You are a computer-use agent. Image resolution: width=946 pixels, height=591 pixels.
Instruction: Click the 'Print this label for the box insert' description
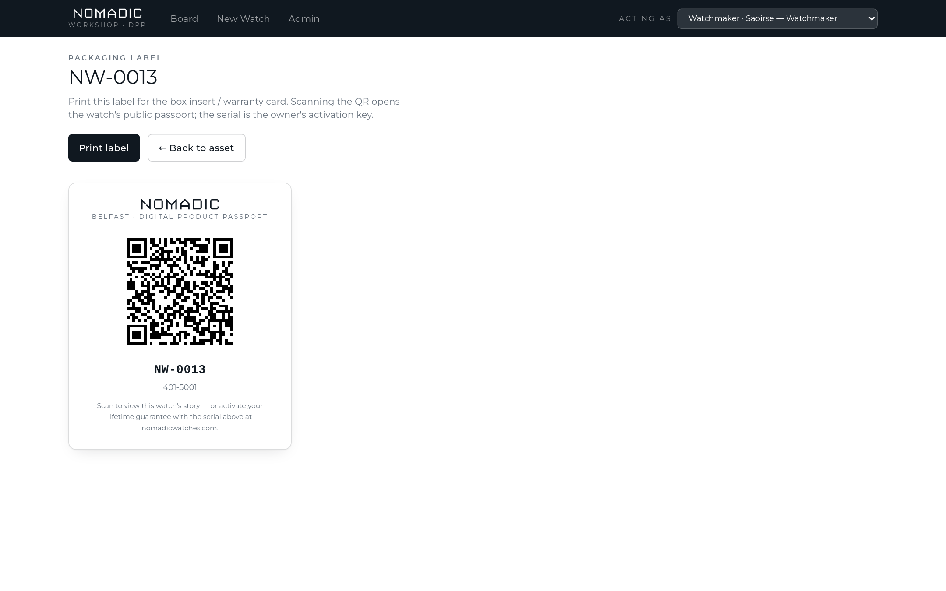pyautogui.click(x=234, y=108)
